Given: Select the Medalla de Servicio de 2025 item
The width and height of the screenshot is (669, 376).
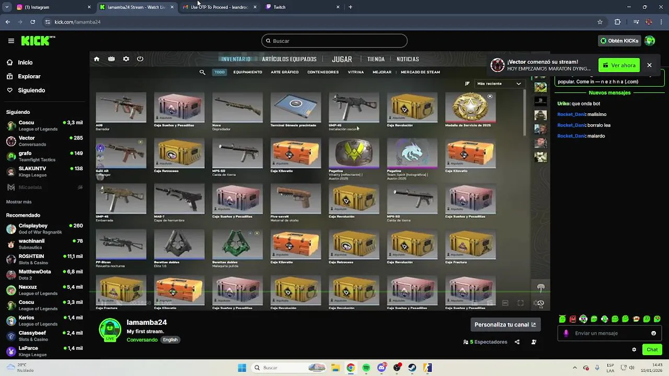Looking at the screenshot, I should click(x=470, y=110).
